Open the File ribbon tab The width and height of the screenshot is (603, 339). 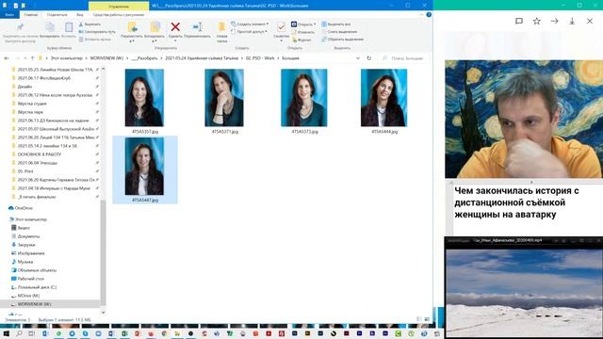9,15
